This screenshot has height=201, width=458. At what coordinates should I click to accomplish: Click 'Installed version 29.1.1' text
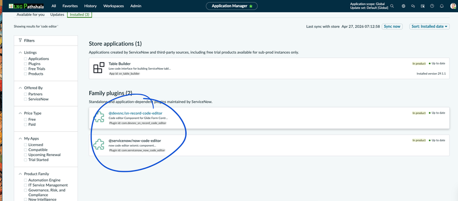(431, 74)
